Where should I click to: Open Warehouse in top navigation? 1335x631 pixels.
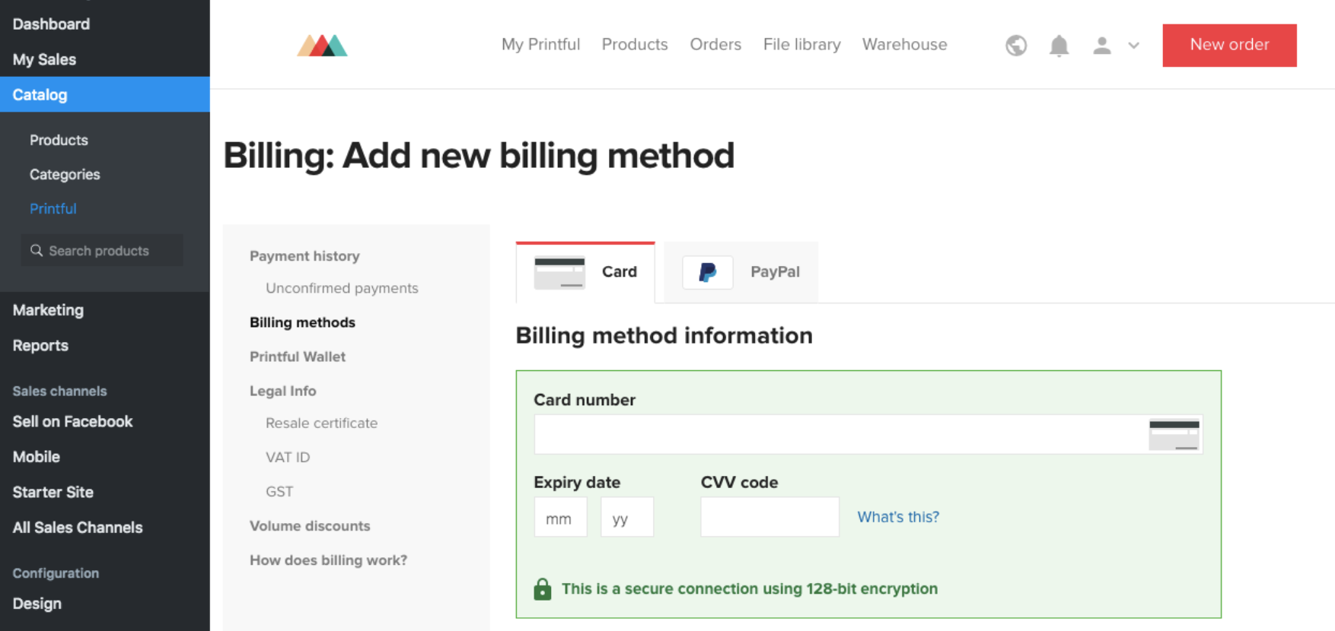pyautogui.click(x=904, y=45)
